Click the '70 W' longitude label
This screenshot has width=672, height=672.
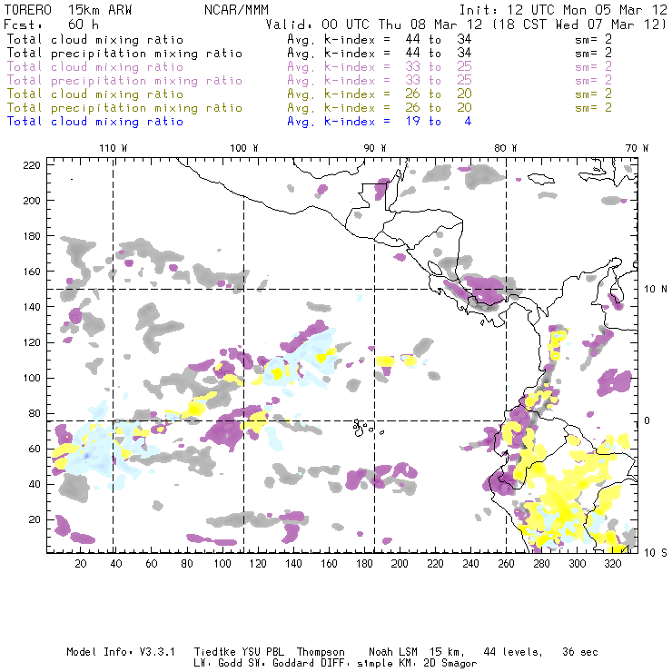(637, 148)
